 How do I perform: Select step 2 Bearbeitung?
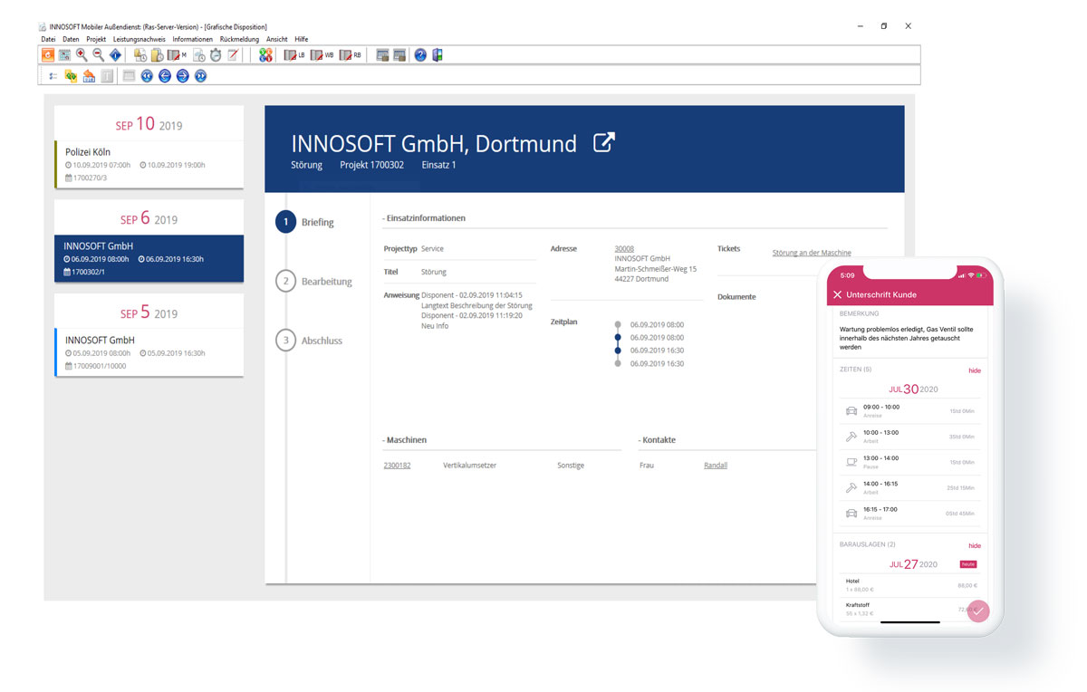(x=314, y=282)
